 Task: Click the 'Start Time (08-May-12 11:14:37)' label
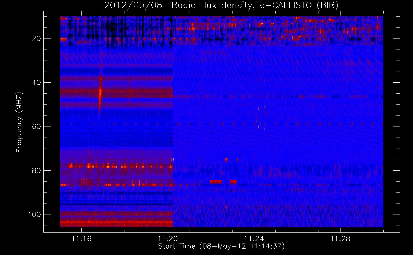coord(221,246)
